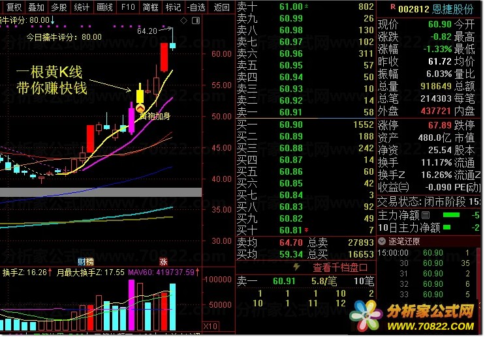Viewport: 485px width, 337px height.
Task: Select the tallest magenta volume bar
Action: [x=131, y=305]
